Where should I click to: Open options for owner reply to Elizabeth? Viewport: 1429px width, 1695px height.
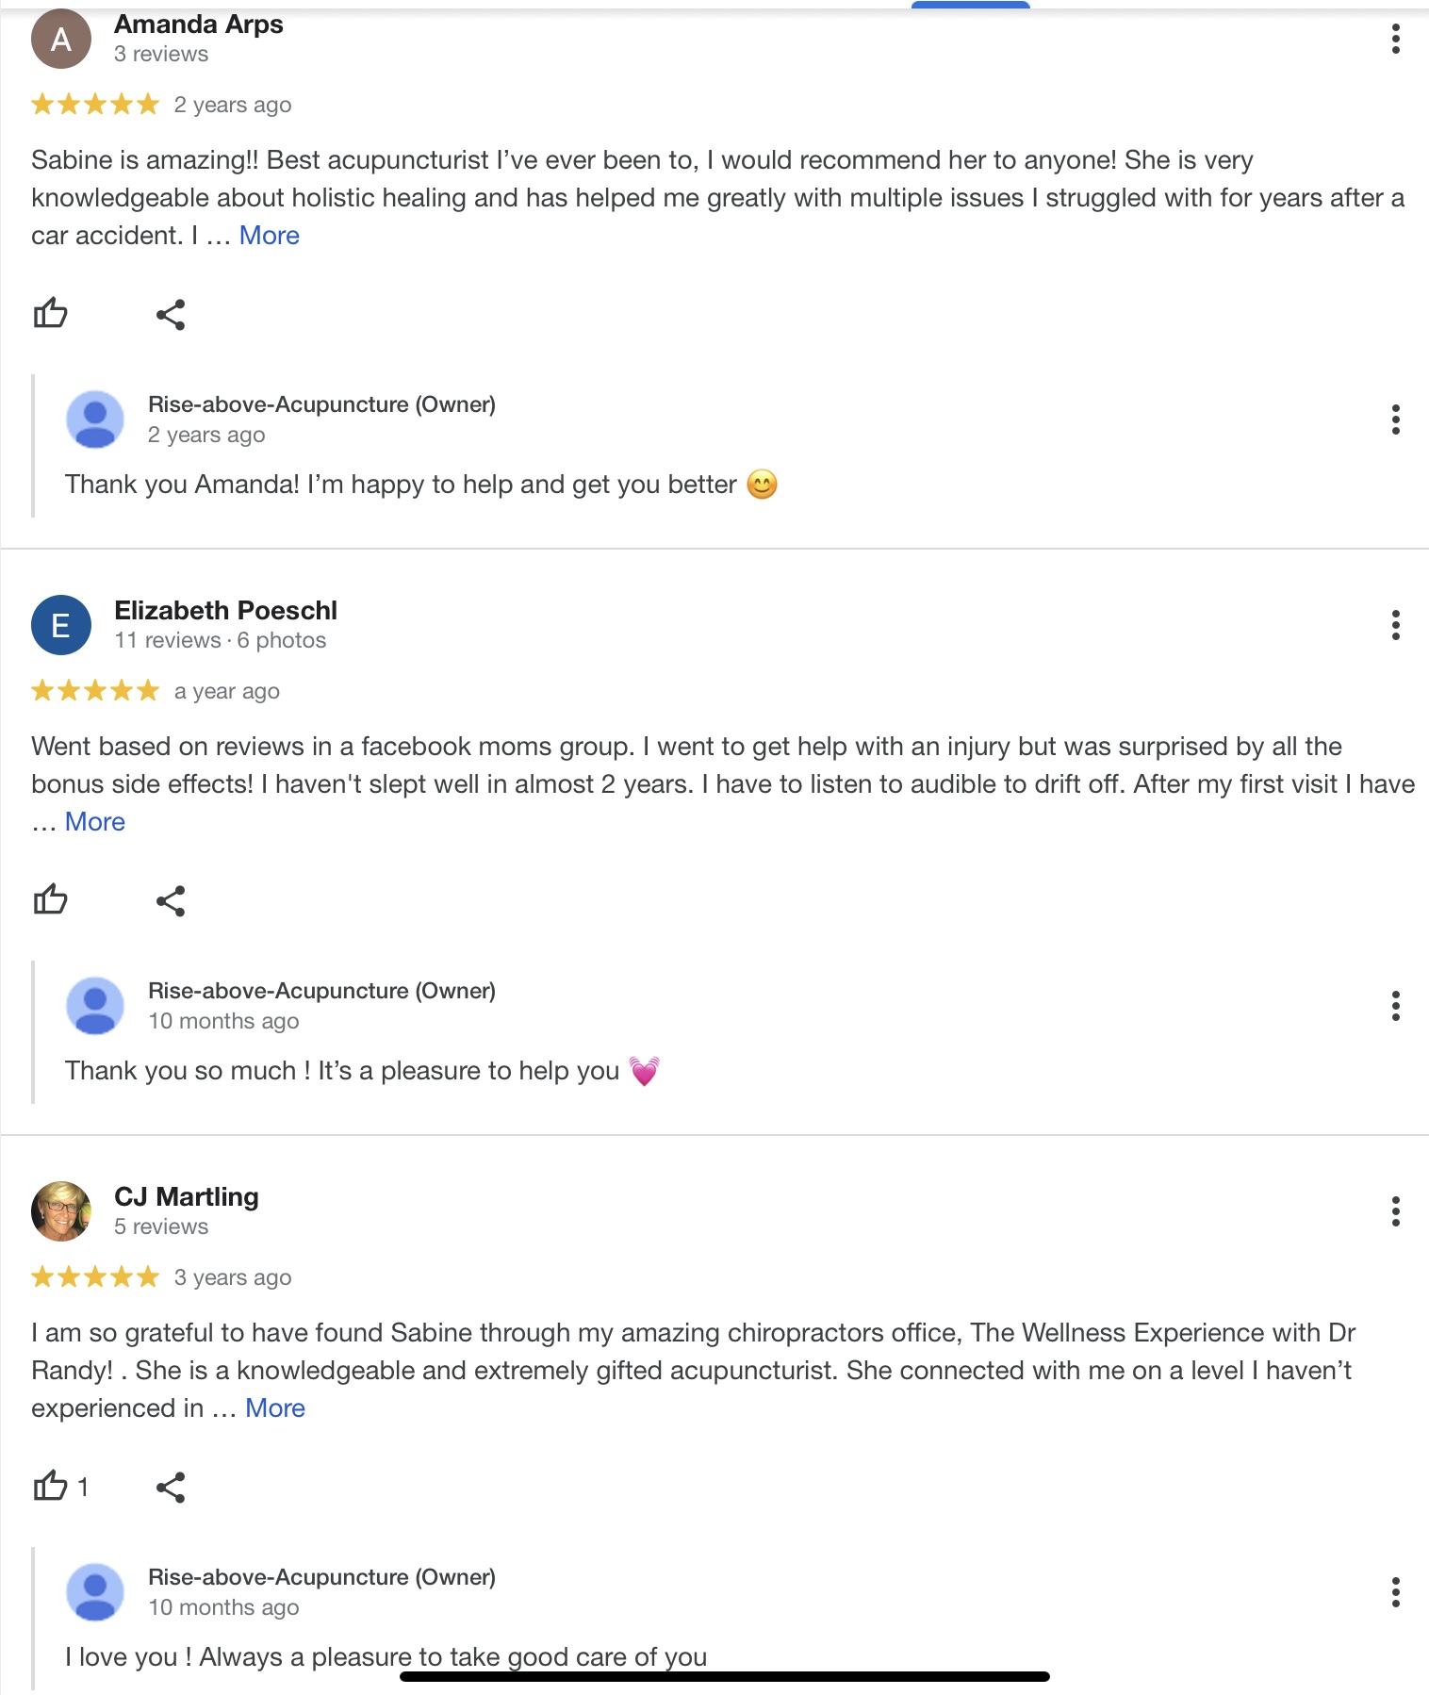pyautogui.click(x=1395, y=1006)
